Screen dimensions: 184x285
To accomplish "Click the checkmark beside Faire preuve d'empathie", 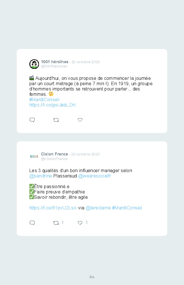I will pyautogui.click(x=31, y=192).
